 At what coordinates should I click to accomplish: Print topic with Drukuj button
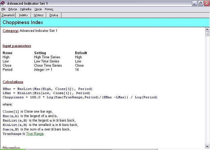(x=54, y=15)
